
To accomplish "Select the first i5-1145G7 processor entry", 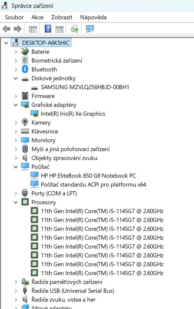I will (102, 211).
